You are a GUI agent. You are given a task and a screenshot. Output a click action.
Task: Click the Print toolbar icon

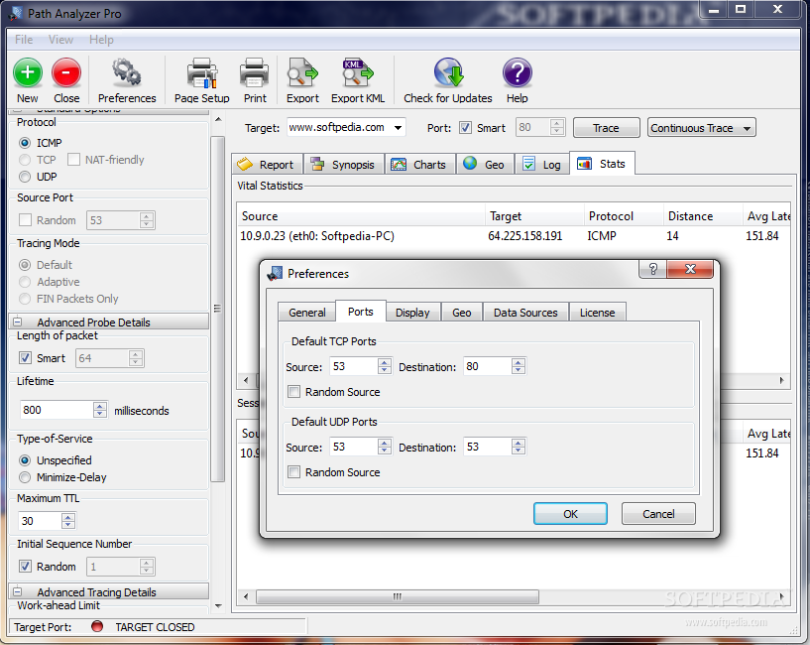(x=254, y=72)
